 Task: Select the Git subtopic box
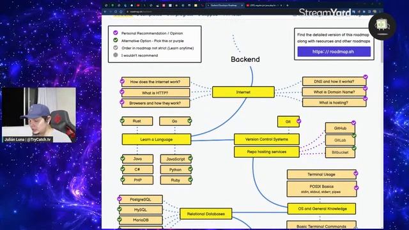click(288, 122)
